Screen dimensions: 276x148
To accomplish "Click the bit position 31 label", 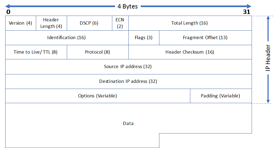I will tap(246, 12).
